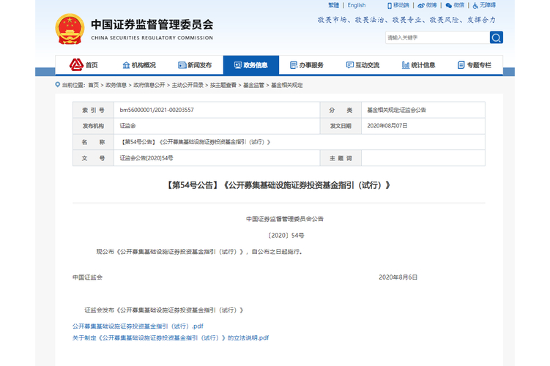This screenshot has width=550, height=366.
Task: Click the icon beside 政务信息 tab
Action: coord(238,65)
